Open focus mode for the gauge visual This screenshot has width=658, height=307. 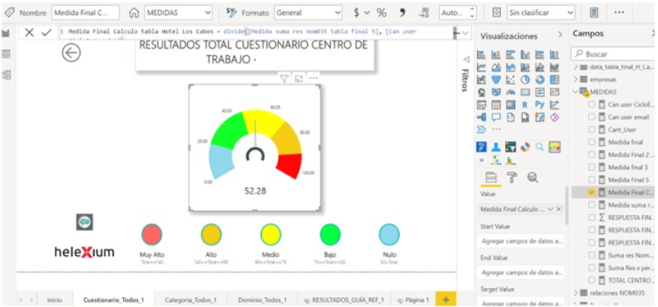[299, 78]
